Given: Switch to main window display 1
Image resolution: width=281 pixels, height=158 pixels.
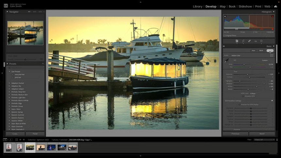Looking at the screenshot, I should (5, 139).
